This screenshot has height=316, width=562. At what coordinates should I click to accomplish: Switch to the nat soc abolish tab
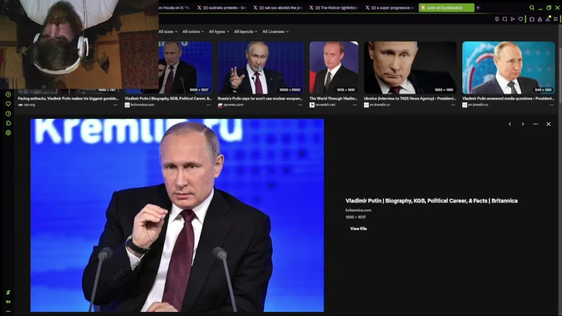(x=278, y=8)
